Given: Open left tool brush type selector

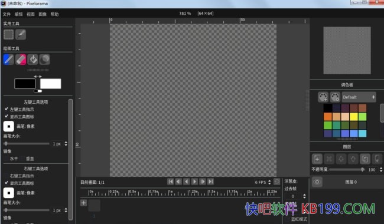Looking at the screenshot, I should click(x=9, y=126).
